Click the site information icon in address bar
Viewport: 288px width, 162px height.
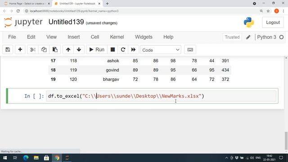click(x=27, y=11)
